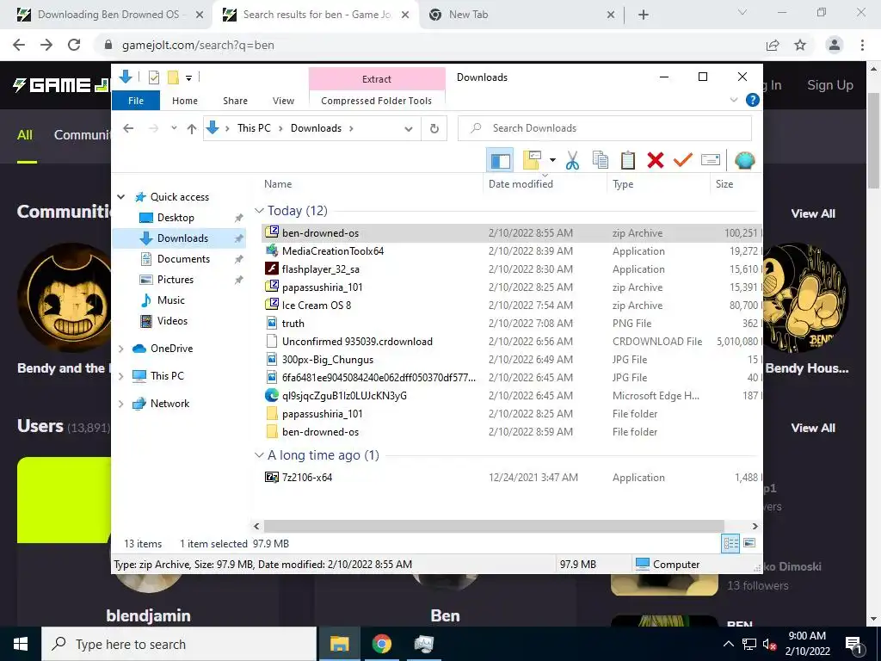Click the red X Delete icon
This screenshot has height=661, width=881.
[655, 161]
